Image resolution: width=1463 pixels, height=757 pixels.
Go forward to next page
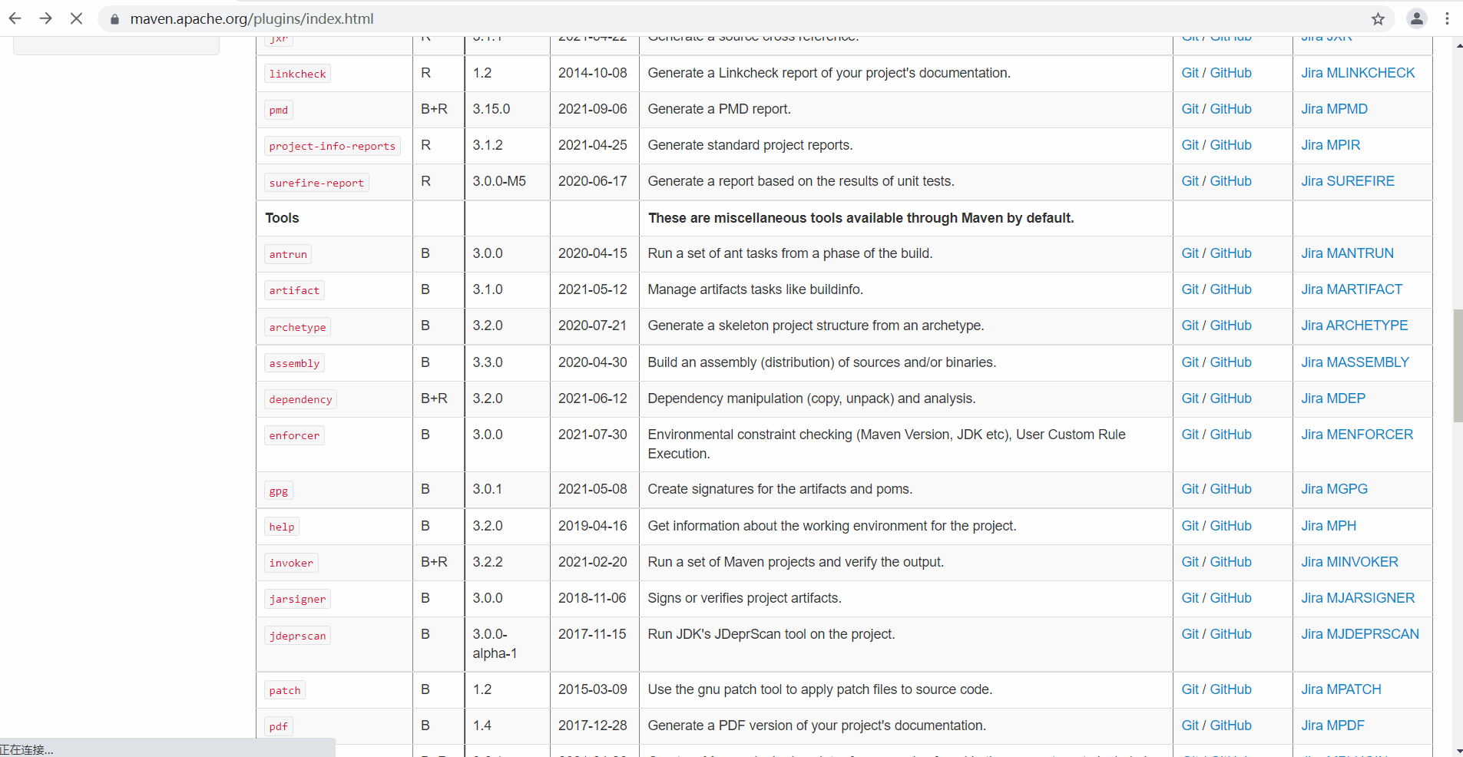point(46,18)
